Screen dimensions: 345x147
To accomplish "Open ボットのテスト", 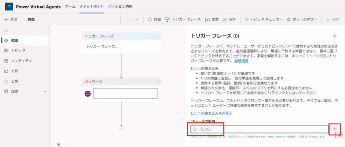I will [x=302, y=19].
